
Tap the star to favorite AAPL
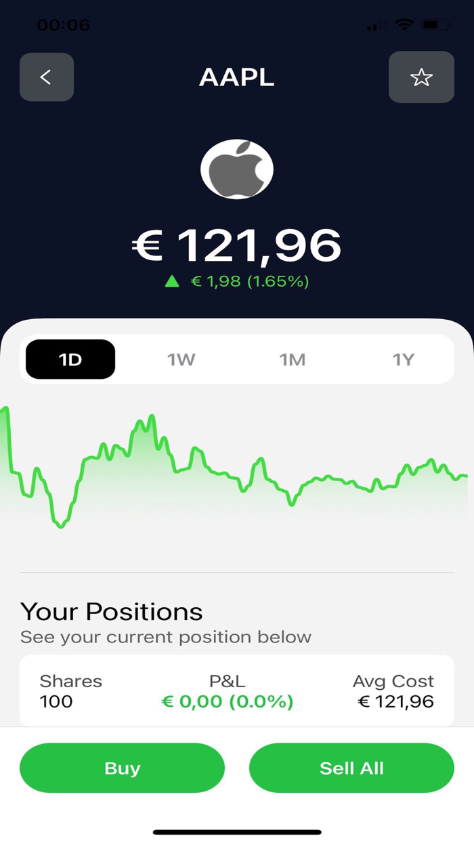point(421,77)
